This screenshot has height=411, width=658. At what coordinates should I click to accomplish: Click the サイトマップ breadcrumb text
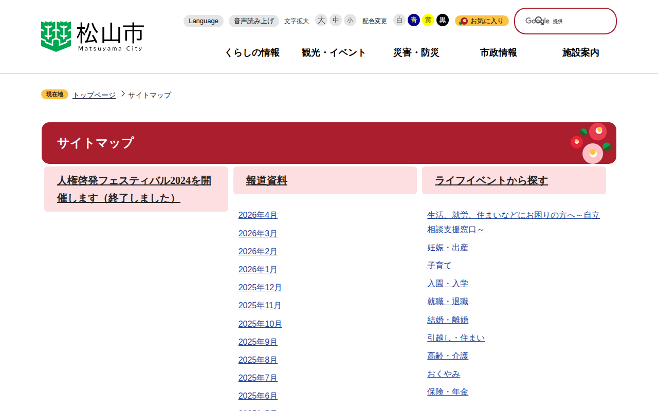(x=150, y=95)
